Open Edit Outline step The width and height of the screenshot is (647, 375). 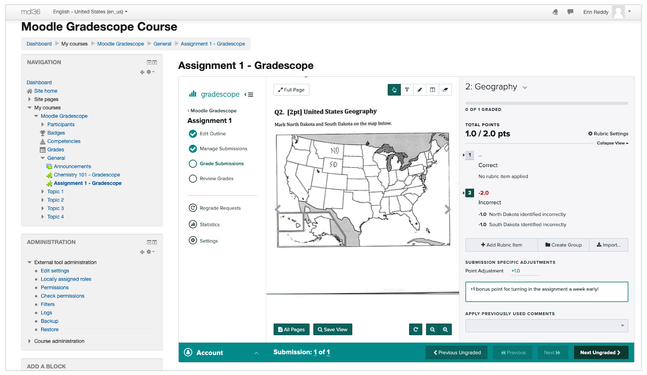(x=213, y=134)
